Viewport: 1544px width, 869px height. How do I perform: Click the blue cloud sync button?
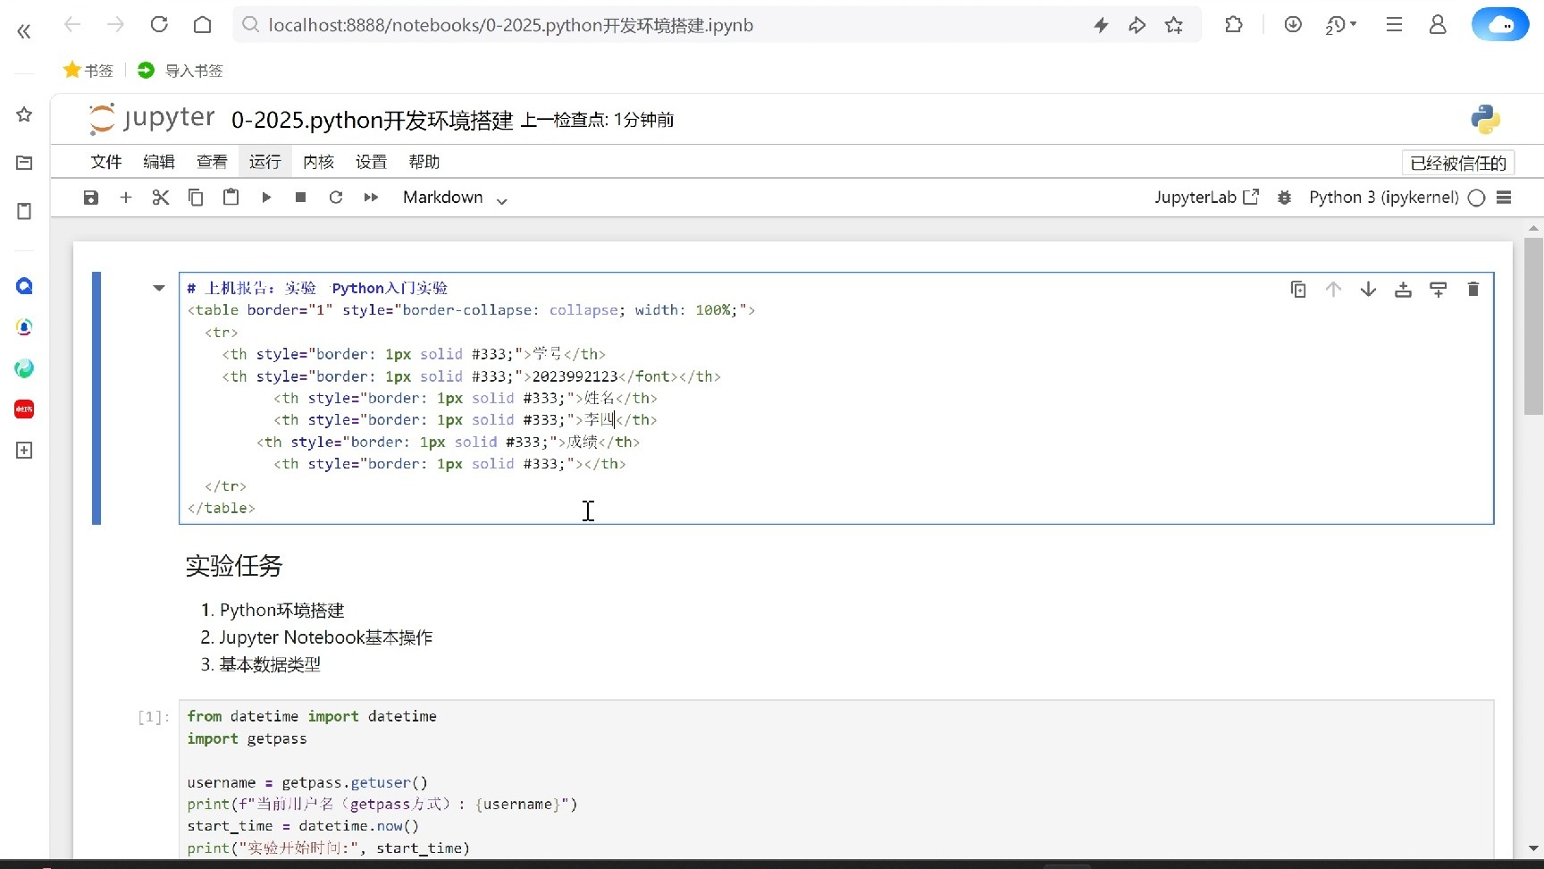[1501, 25]
